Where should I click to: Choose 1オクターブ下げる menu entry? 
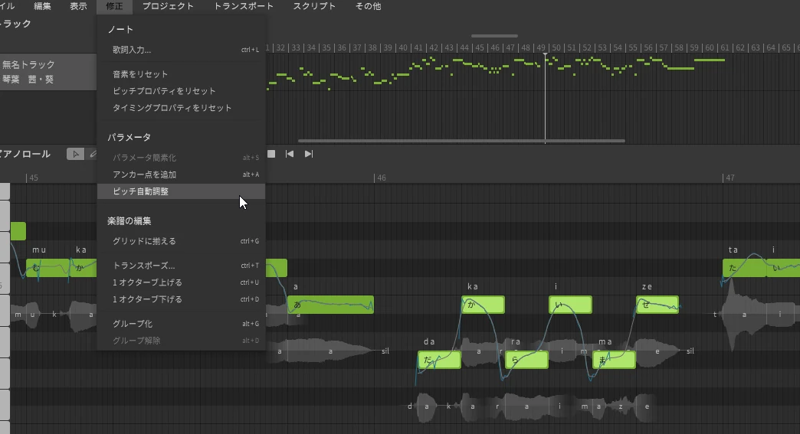point(181,299)
